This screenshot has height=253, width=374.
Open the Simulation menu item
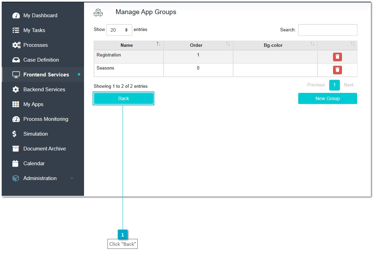(35, 134)
